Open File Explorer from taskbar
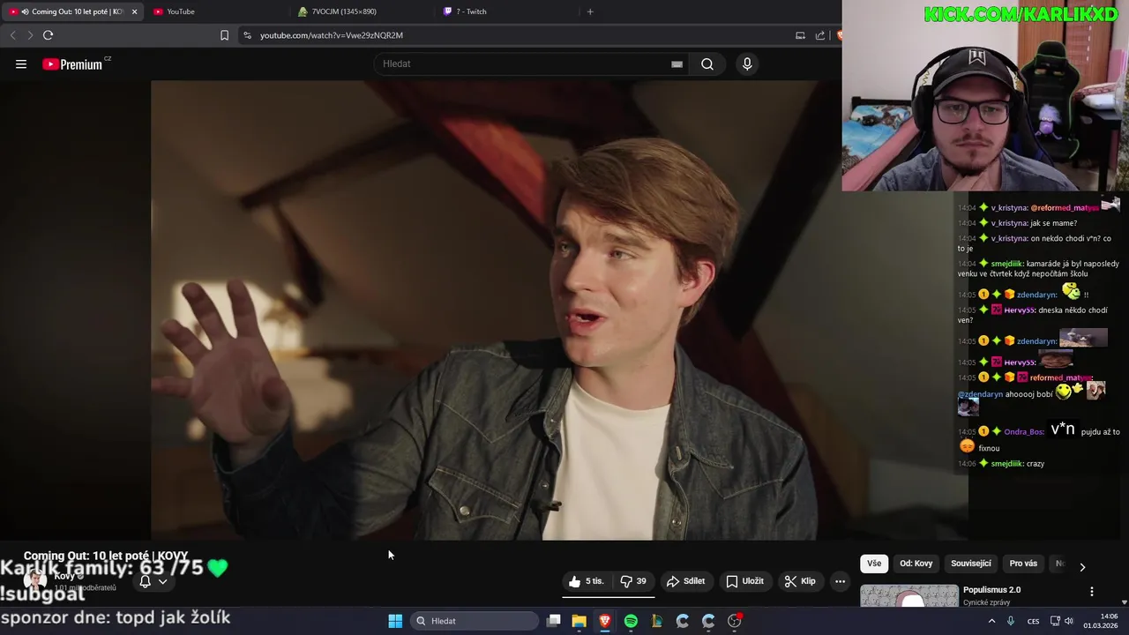Screen dimensions: 1129x635 (x=579, y=621)
